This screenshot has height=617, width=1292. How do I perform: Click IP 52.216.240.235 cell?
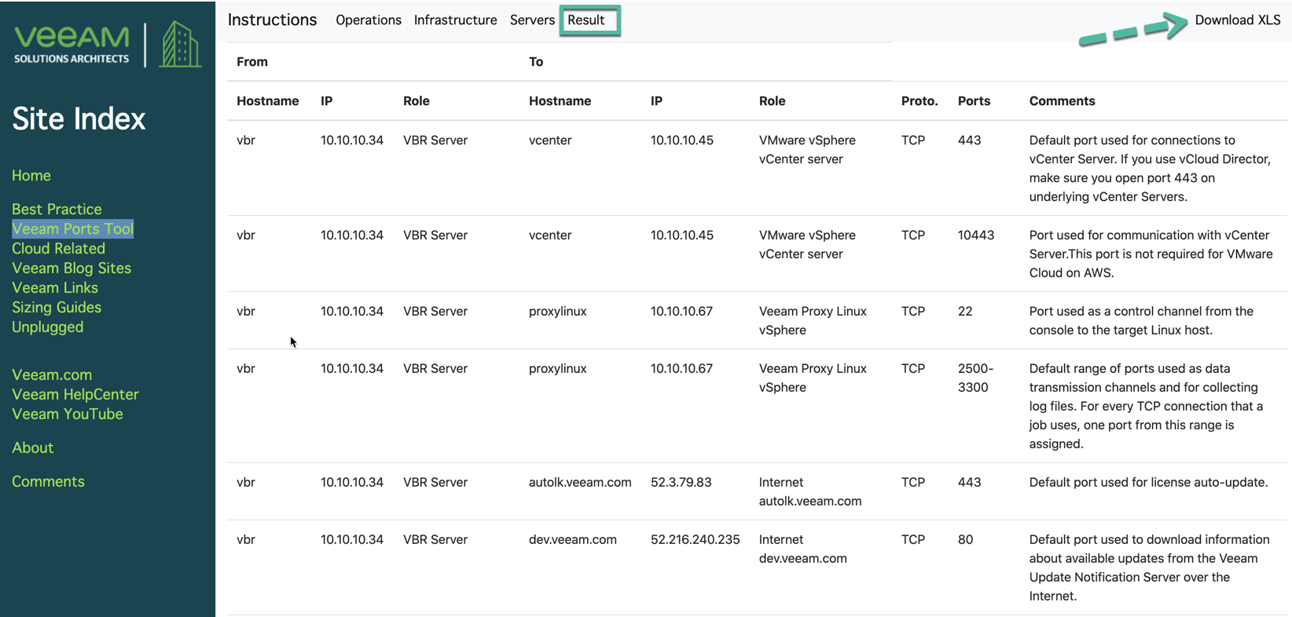(x=696, y=539)
